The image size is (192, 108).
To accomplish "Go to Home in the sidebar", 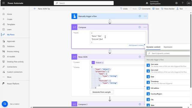I will click(9, 14).
